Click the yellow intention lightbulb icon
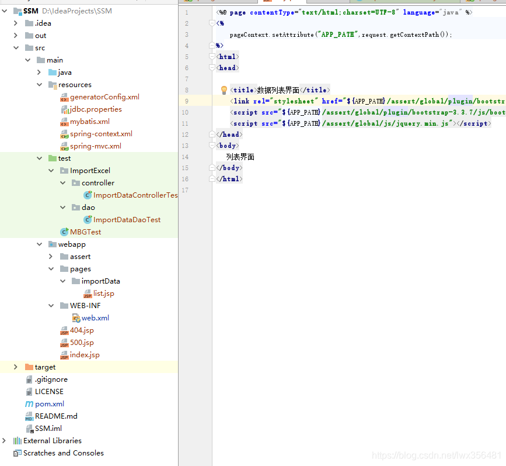The width and height of the screenshot is (506, 466). pos(224,90)
